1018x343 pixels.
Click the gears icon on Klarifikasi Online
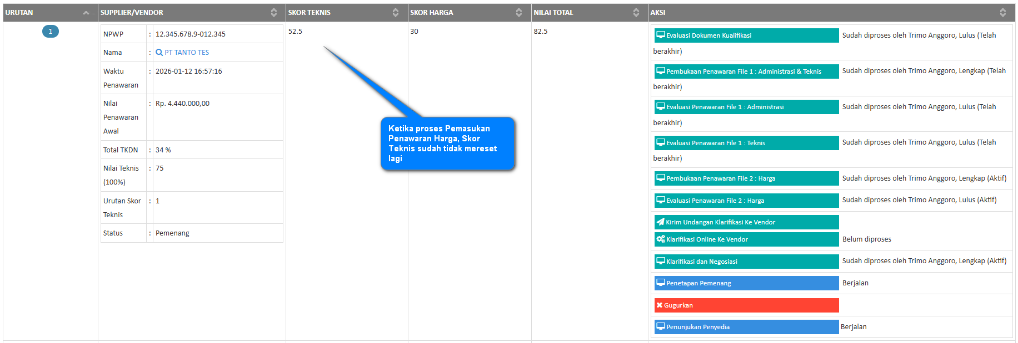pyautogui.click(x=660, y=239)
